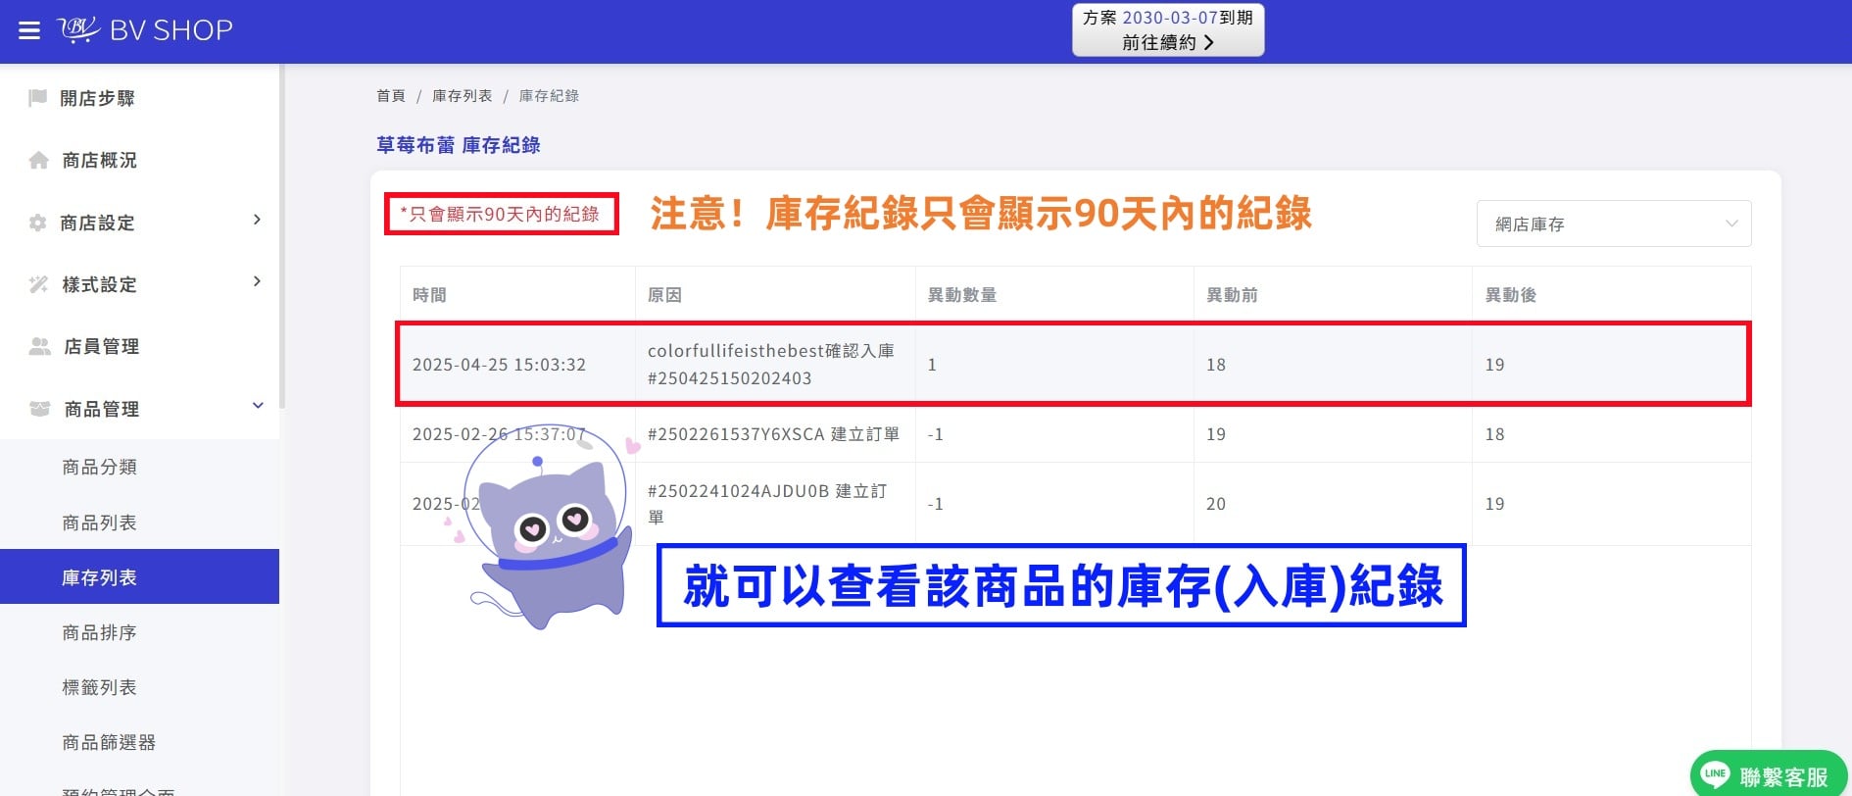Click the BV SHOP logo
Image resolution: width=1852 pixels, height=796 pixels.
pos(146,30)
